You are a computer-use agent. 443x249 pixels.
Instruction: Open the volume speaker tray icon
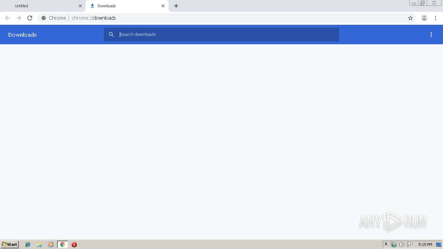point(401,245)
